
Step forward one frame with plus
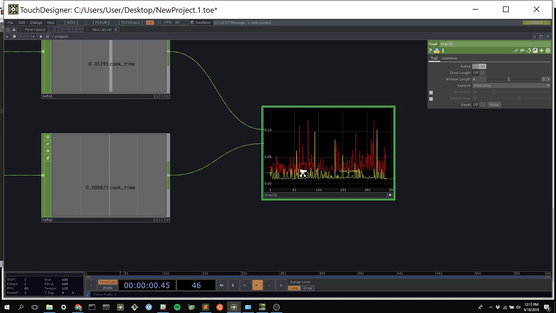[281, 285]
